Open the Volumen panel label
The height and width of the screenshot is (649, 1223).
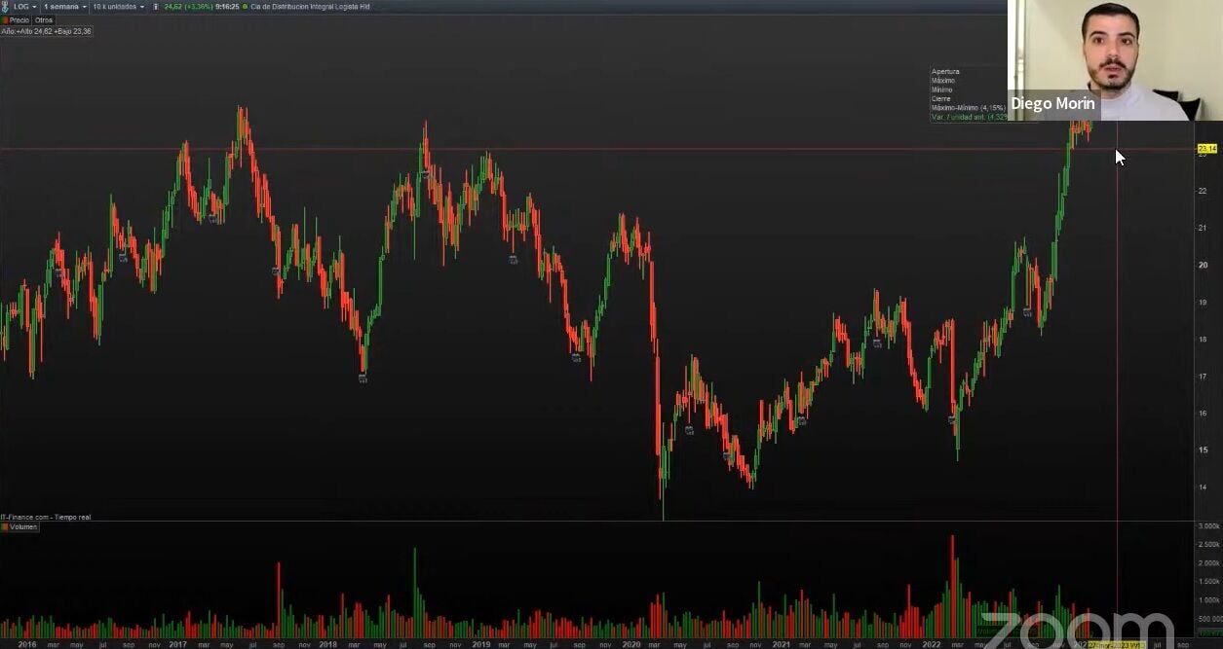click(x=22, y=526)
